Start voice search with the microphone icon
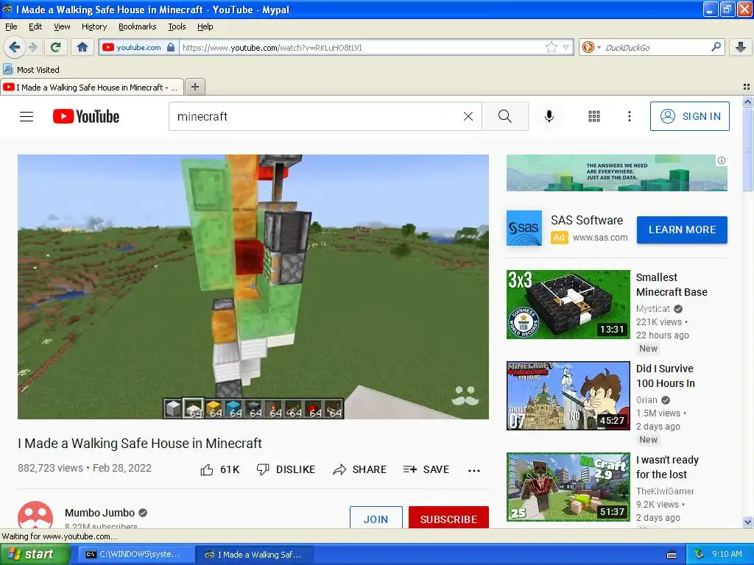This screenshot has height=565, width=754. [549, 116]
